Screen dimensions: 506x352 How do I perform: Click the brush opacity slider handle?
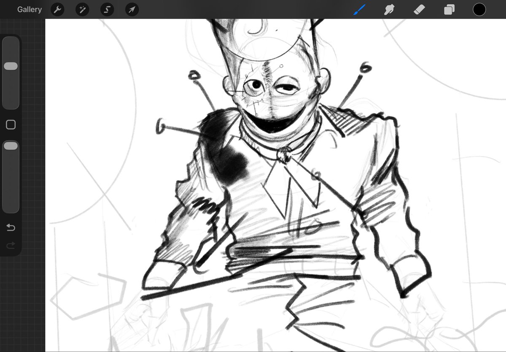11,146
